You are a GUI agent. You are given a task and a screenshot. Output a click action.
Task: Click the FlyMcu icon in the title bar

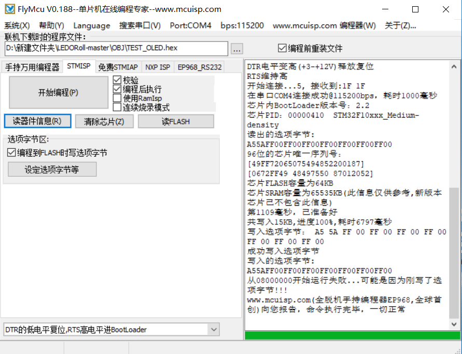click(9, 9)
